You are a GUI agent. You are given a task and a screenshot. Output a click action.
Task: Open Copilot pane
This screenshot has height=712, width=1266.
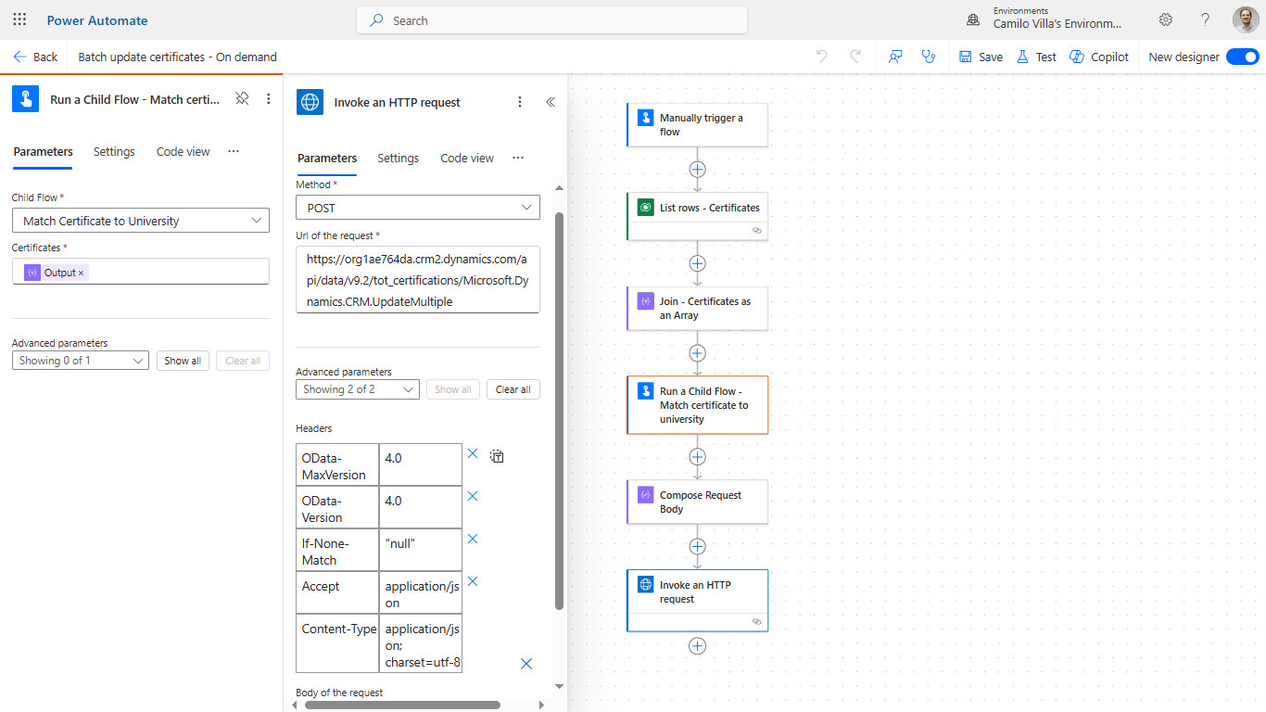pos(1099,57)
